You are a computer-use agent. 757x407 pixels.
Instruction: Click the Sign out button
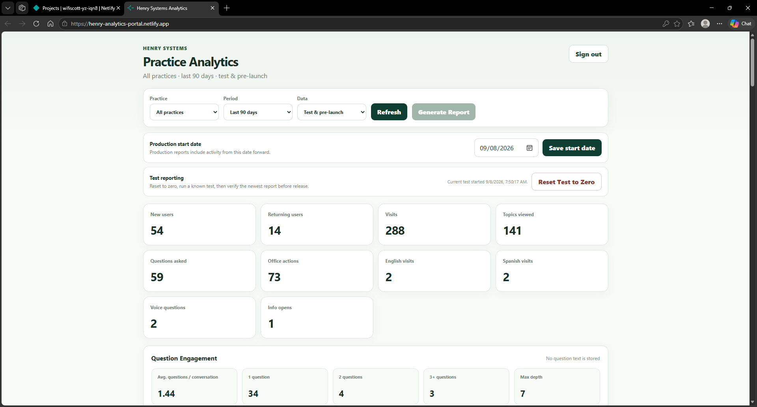point(588,54)
